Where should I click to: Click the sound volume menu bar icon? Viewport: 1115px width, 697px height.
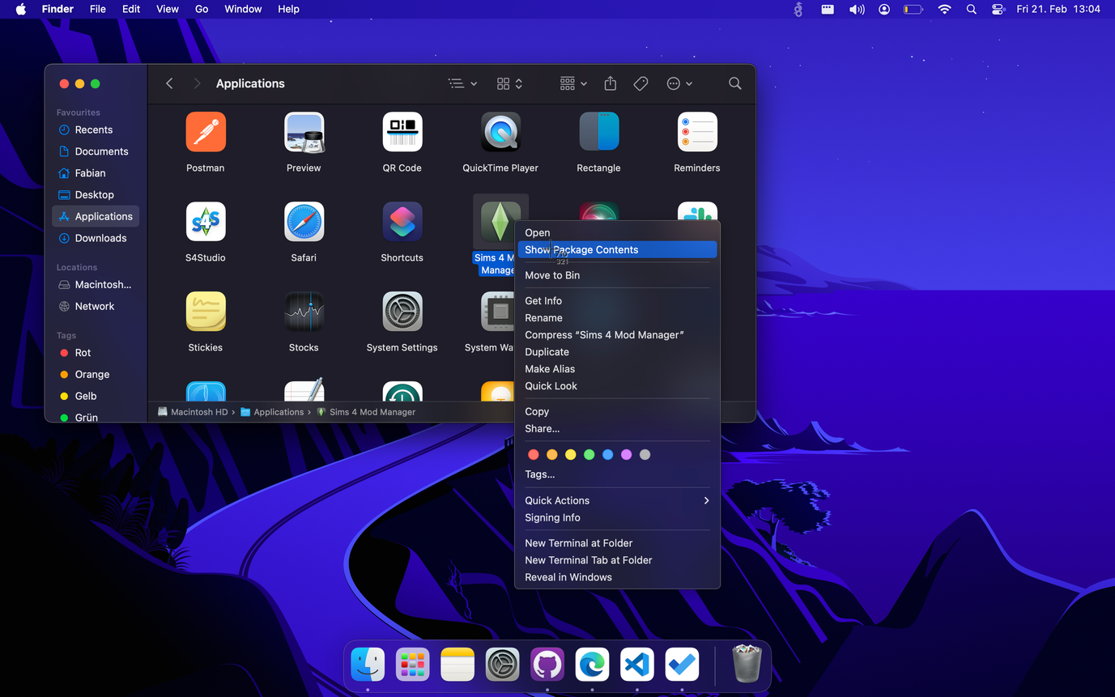(856, 9)
